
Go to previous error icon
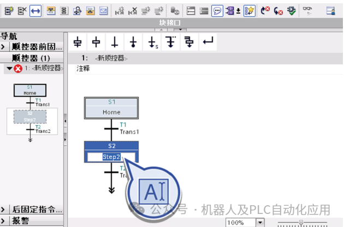coord(265,11)
